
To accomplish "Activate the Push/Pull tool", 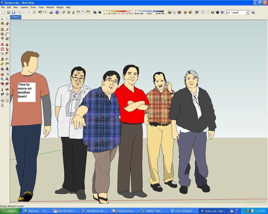I will click(x=7, y=44).
